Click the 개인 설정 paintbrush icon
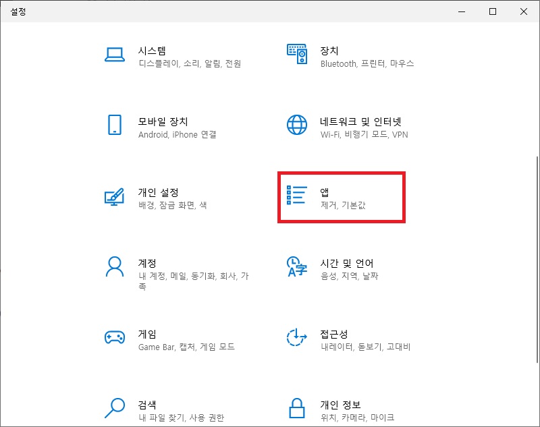 tap(114, 196)
